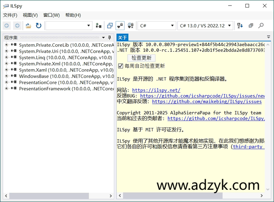Click assembly panel scroll-right arrow

pyautogui.click(x=110, y=196)
